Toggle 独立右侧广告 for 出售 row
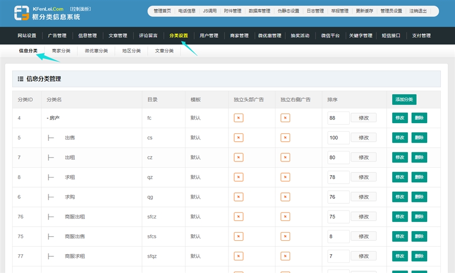The width and height of the screenshot is (455, 273). pyautogui.click(x=285, y=137)
